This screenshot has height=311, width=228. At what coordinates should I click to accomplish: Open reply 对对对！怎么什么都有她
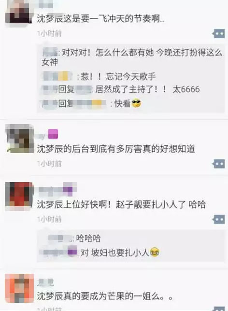(132, 57)
